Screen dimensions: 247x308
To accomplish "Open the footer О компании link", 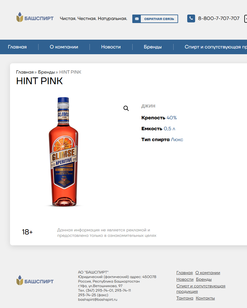I will tap(208, 273).
